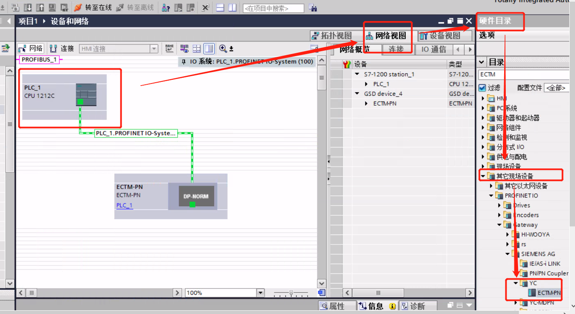Image resolution: width=575 pixels, height=314 pixels.
Task: Click the project search input field
Action: 274,8
